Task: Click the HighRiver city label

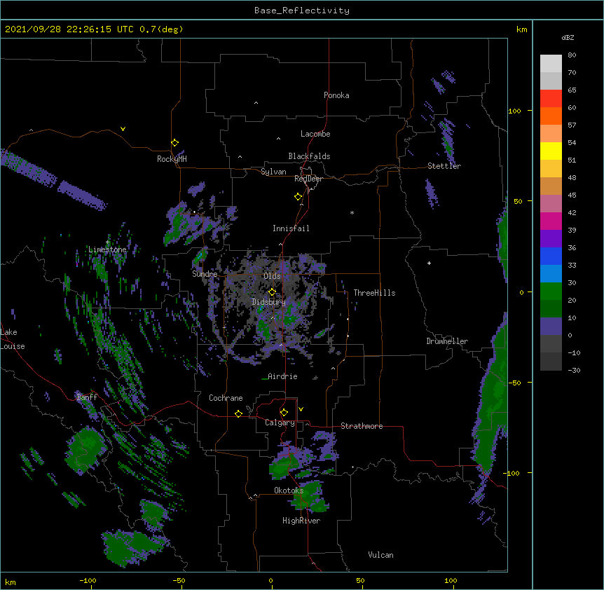Action: tap(301, 521)
